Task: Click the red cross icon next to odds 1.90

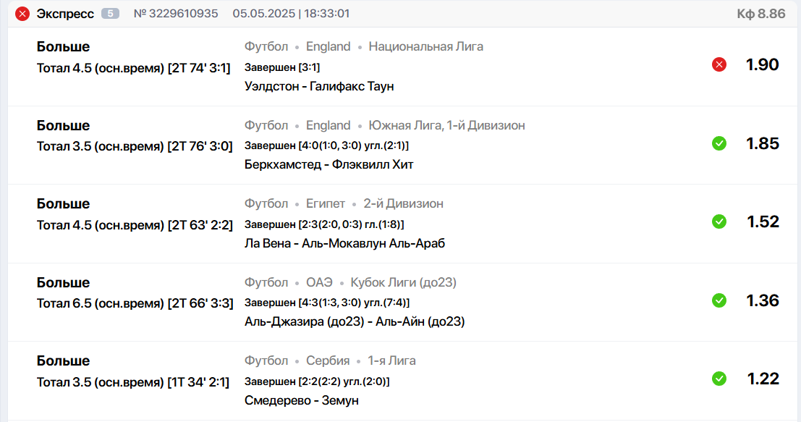Action: tap(719, 64)
